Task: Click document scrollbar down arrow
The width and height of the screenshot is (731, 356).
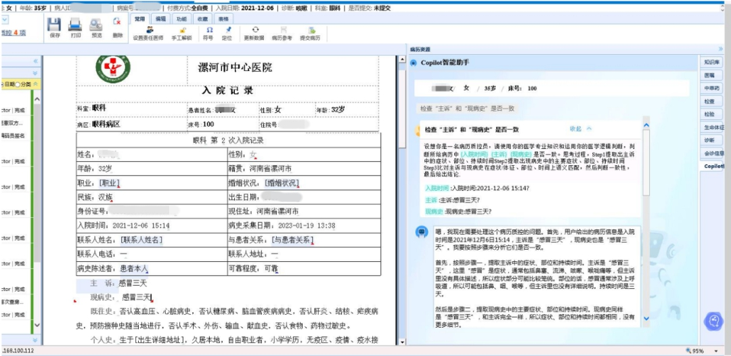Action: click(402, 342)
